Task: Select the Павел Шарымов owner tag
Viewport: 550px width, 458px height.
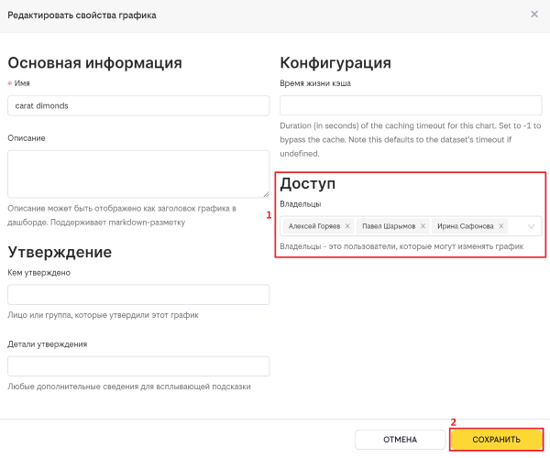Action: tap(393, 226)
